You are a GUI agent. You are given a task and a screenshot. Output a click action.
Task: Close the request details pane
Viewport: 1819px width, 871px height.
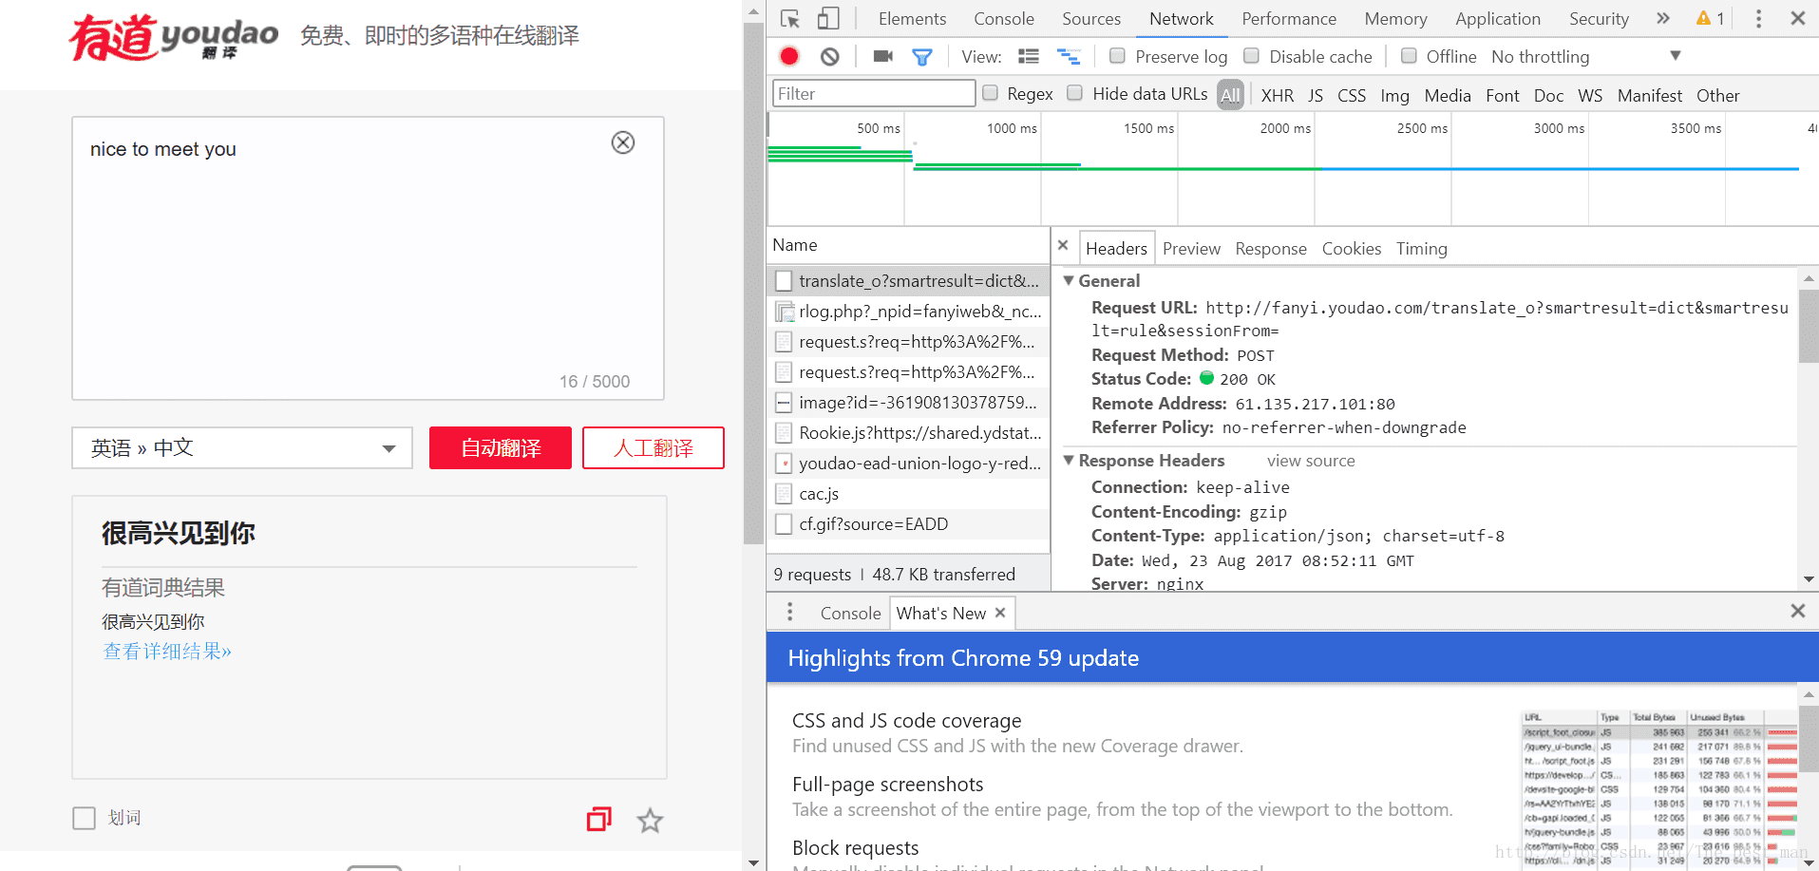(x=1063, y=245)
